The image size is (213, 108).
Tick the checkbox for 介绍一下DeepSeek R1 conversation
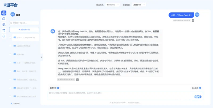pyautogui.click(x=10, y=37)
